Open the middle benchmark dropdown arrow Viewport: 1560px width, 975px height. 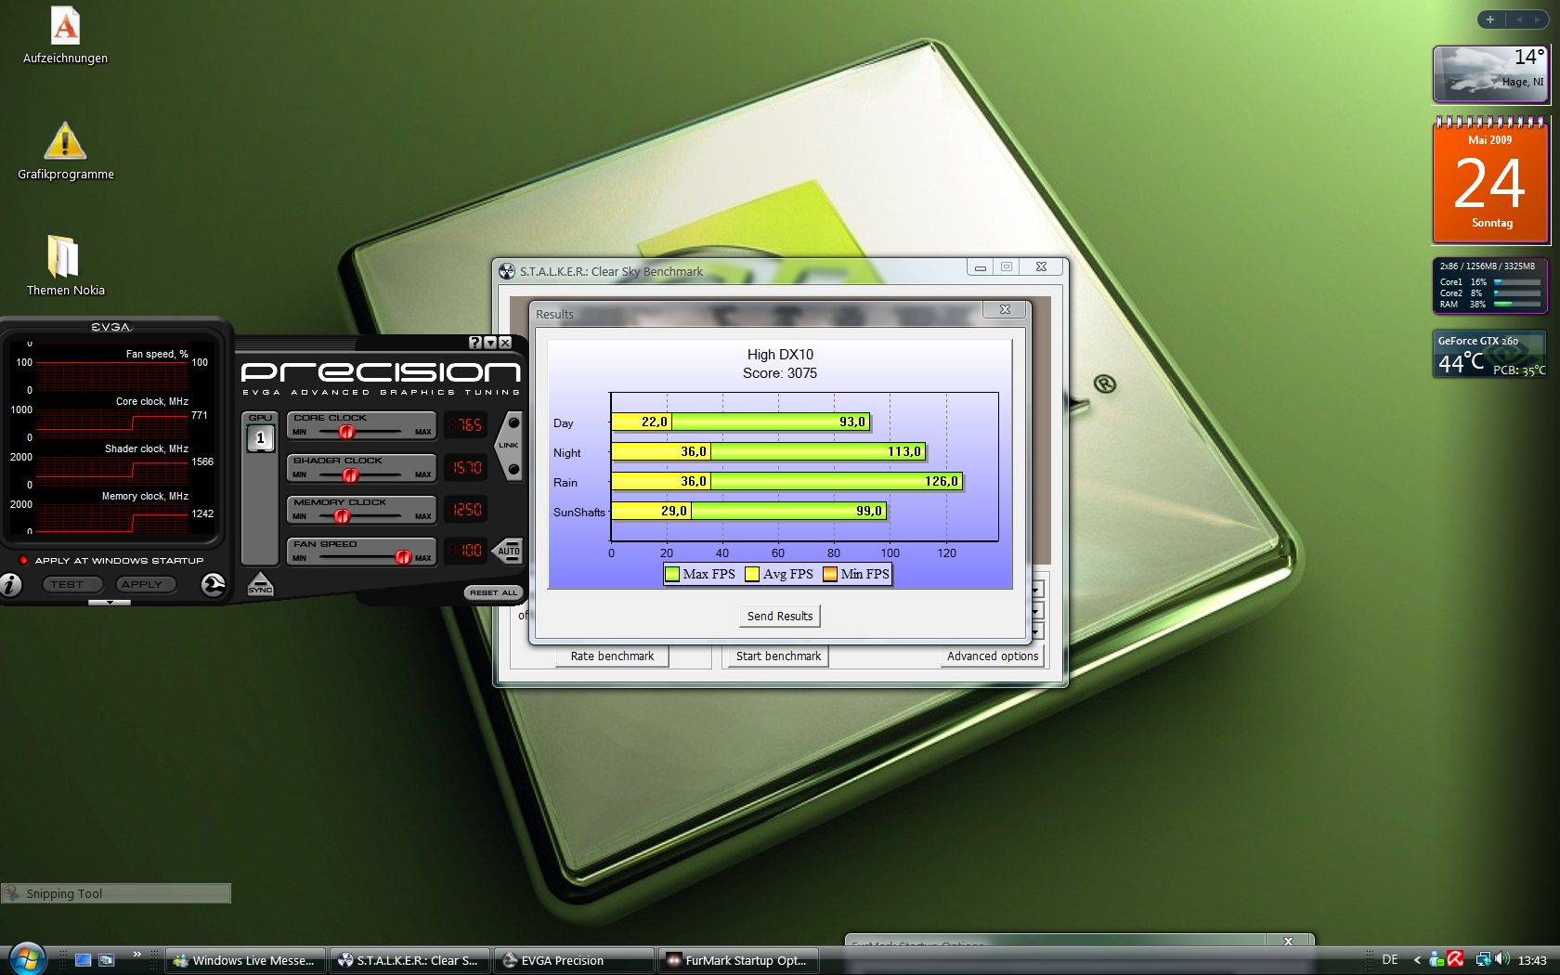point(1036,611)
